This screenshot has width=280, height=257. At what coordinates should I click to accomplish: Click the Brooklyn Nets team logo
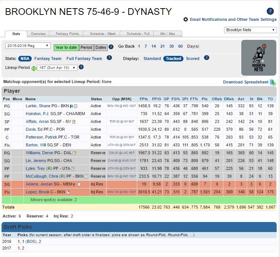[x=259, y=58]
